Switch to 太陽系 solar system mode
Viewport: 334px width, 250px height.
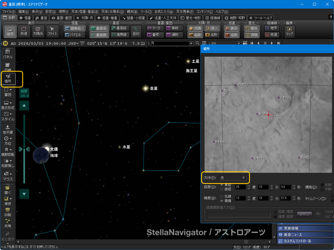[x=38, y=31]
